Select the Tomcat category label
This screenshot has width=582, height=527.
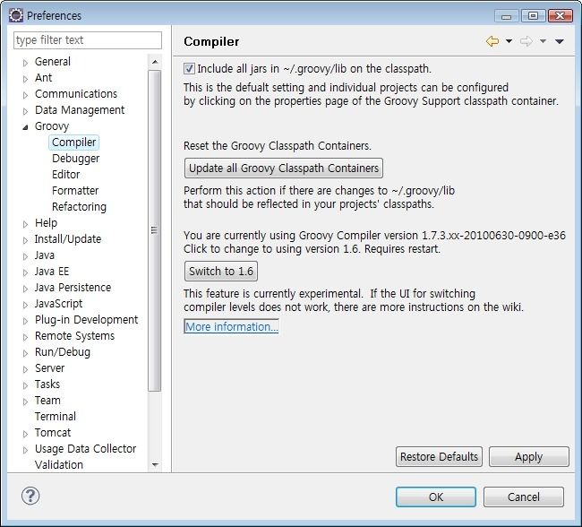point(53,433)
